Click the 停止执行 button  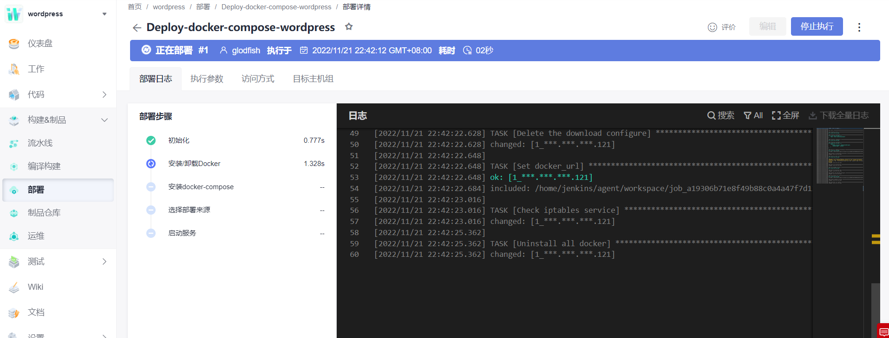(817, 26)
